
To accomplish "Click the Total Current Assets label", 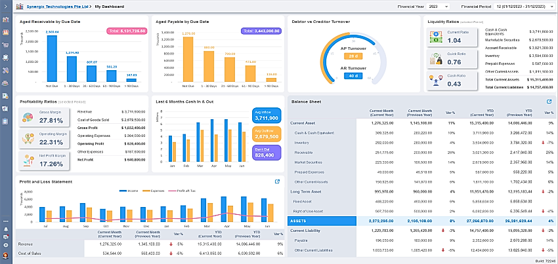I will [x=502, y=79].
